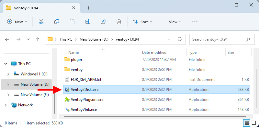Click the Share icon in toolbar
Screen dimensions: 259x127
pyautogui.click(x=103, y=22)
